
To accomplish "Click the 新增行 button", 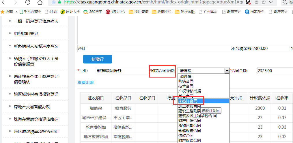I will [97, 59].
